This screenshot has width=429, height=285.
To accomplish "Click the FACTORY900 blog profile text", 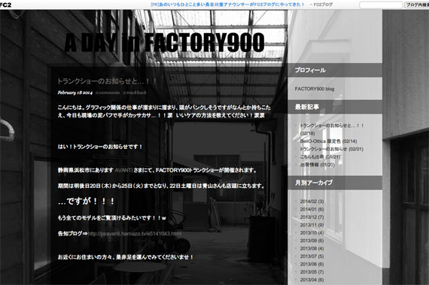I will click(x=315, y=89).
